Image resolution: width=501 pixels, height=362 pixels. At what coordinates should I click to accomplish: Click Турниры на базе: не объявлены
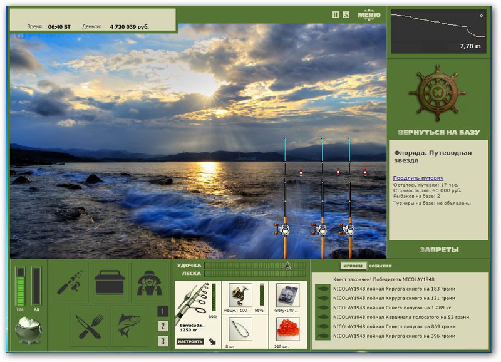pyautogui.click(x=431, y=203)
